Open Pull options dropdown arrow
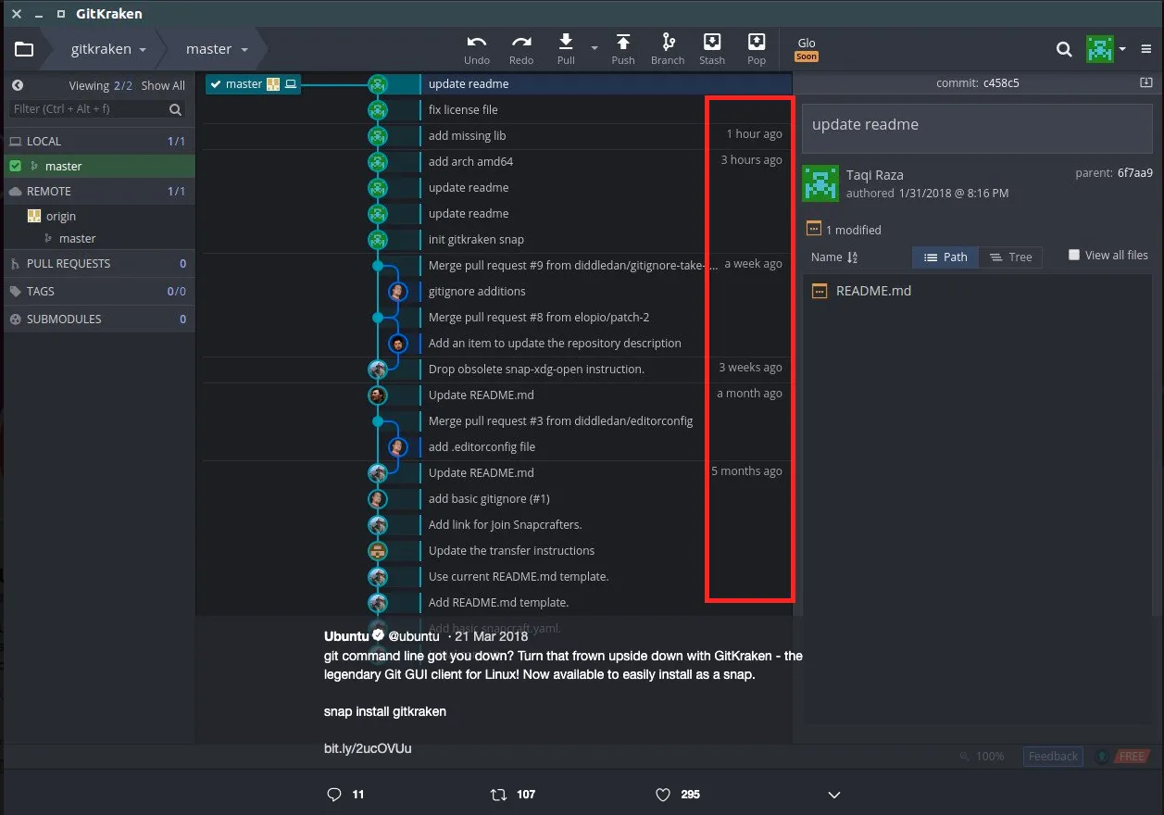Image resolution: width=1164 pixels, height=815 pixels. pyautogui.click(x=595, y=46)
